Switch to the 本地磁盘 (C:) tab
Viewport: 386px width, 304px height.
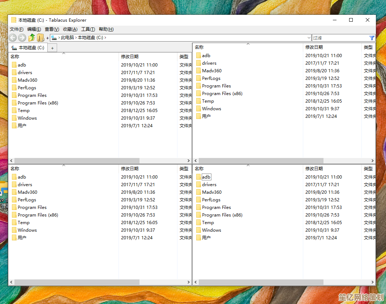coord(28,48)
